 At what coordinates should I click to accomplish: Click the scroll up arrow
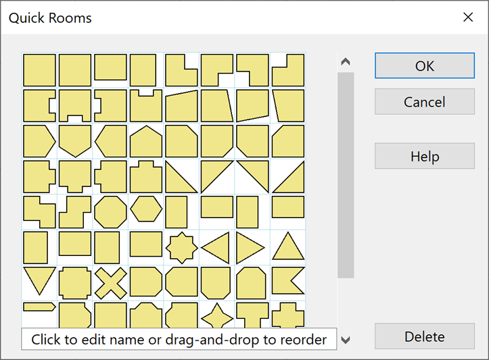click(346, 62)
